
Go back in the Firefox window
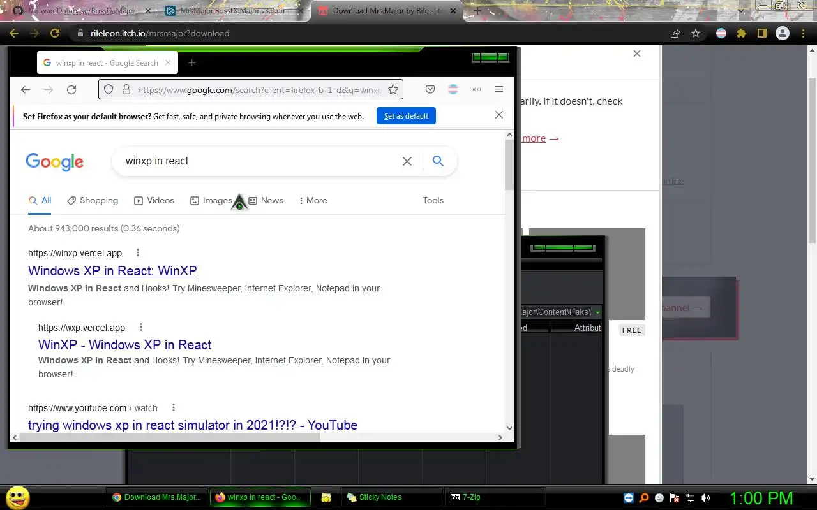pos(26,90)
